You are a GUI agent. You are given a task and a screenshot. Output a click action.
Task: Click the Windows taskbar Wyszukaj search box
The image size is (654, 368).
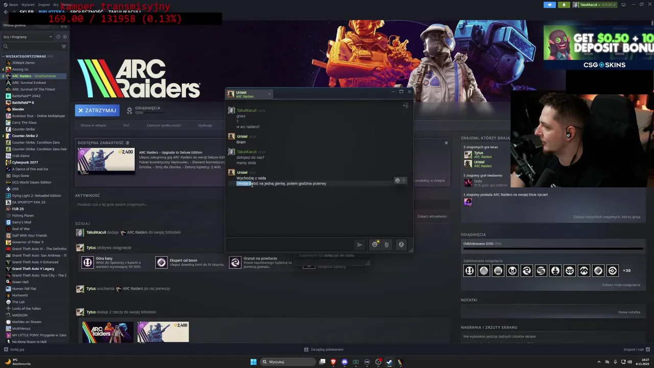(x=287, y=362)
